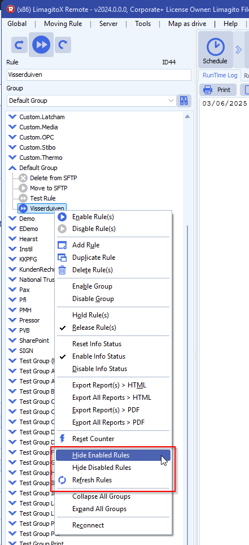Click the LimagitoX app logo in title bar

pos(11,9)
